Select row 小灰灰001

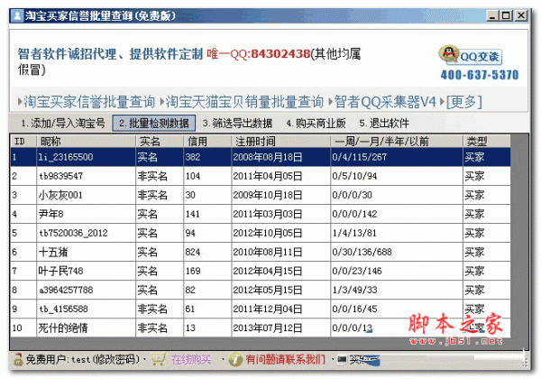[x=261, y=195]
